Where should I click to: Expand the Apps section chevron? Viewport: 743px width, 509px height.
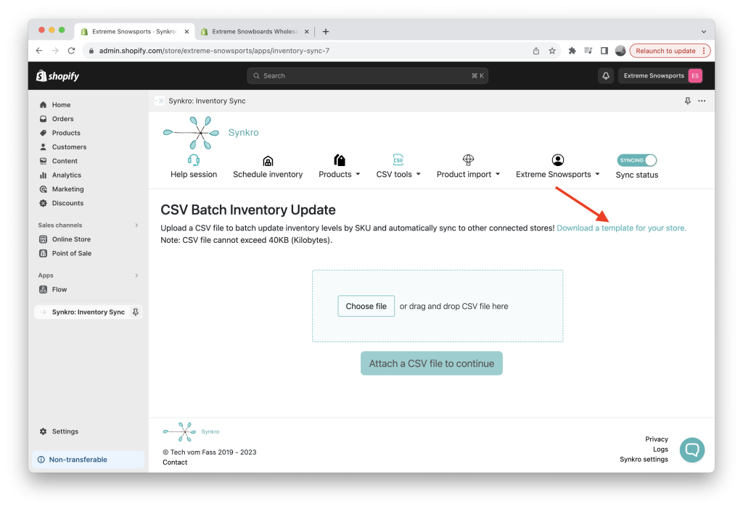coord(136,276)
